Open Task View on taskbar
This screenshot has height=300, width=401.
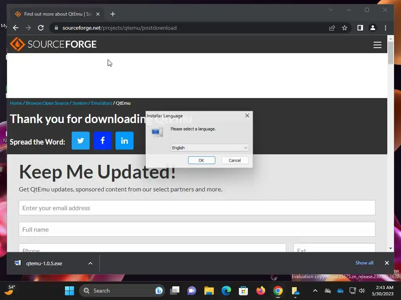point(175,291)
